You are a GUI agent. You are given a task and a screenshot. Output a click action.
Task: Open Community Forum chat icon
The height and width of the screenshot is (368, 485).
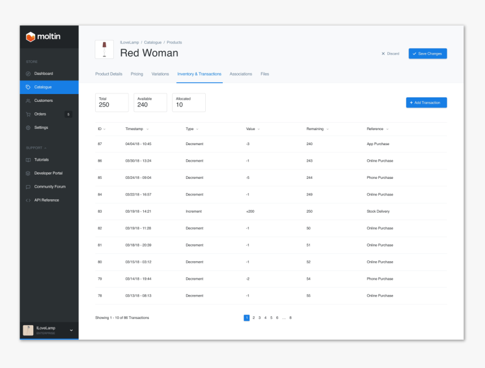pos(28,187)
